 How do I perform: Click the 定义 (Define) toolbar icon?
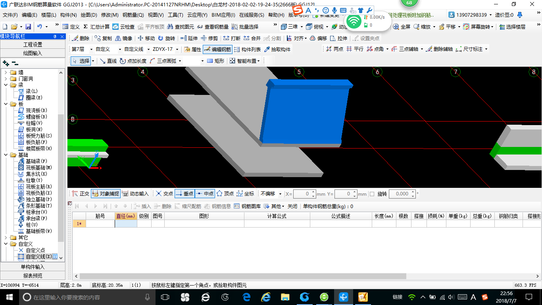(71, 27)
